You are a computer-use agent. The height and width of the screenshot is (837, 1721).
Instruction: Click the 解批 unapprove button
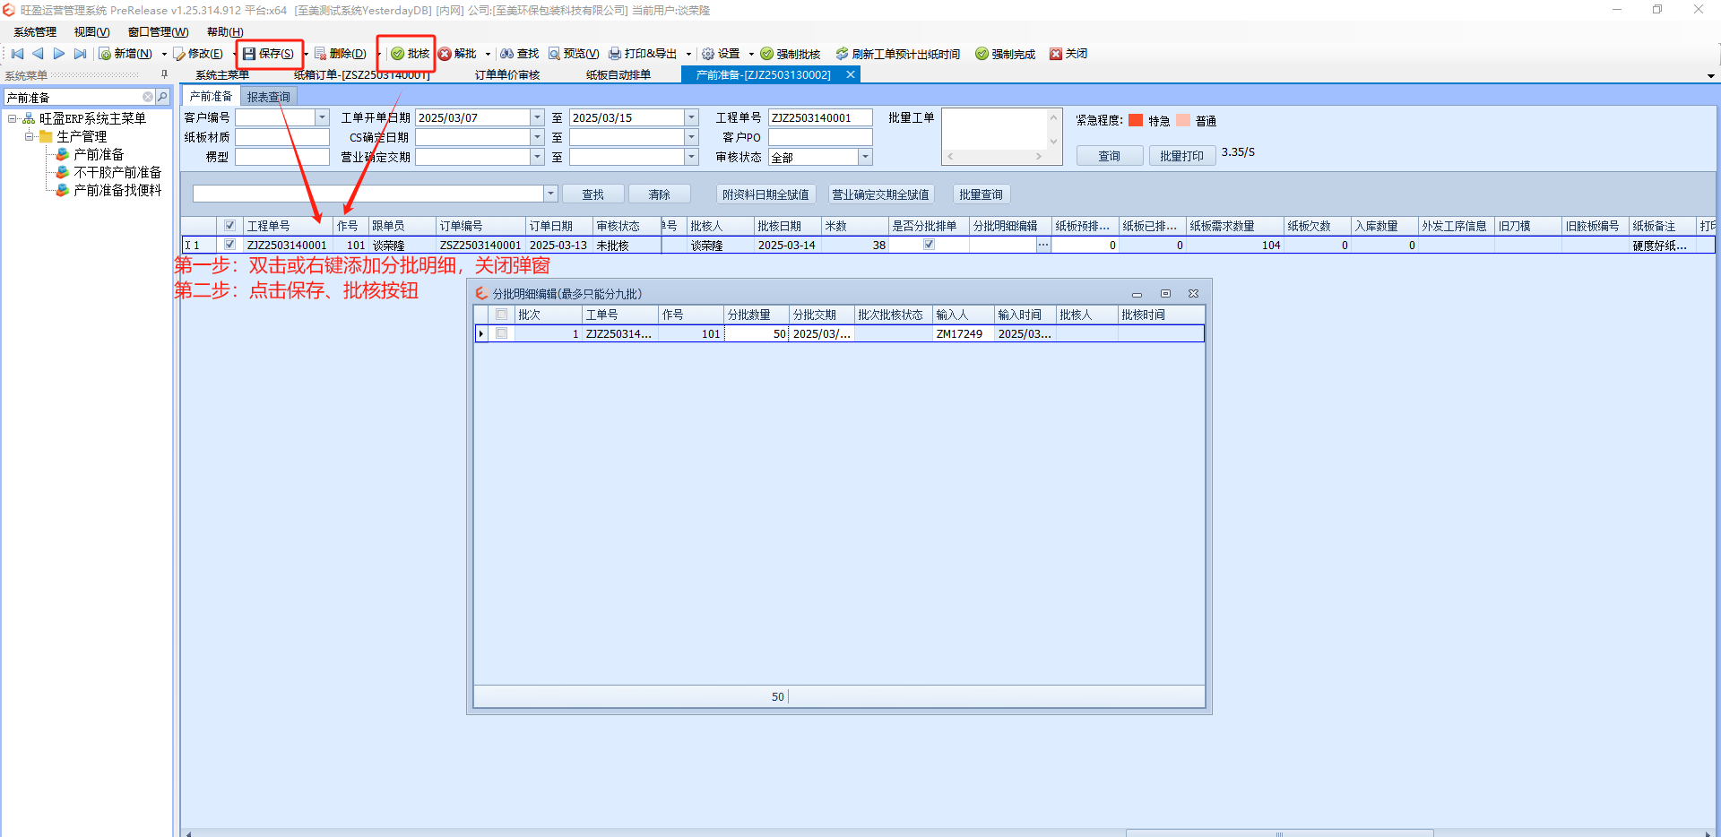tap(457, 54)
